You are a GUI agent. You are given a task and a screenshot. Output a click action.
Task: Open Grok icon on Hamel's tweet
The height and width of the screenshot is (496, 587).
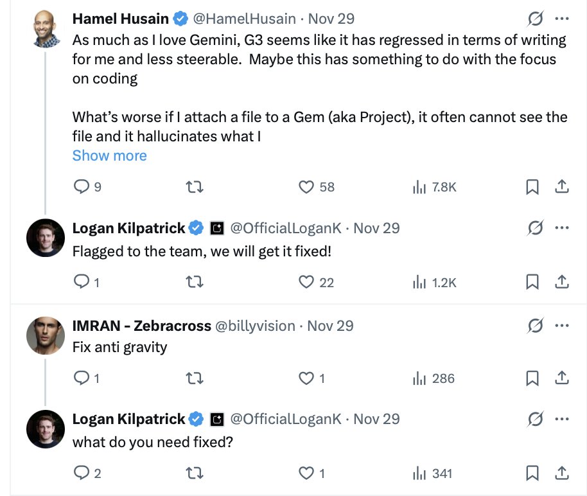[534, 19]
